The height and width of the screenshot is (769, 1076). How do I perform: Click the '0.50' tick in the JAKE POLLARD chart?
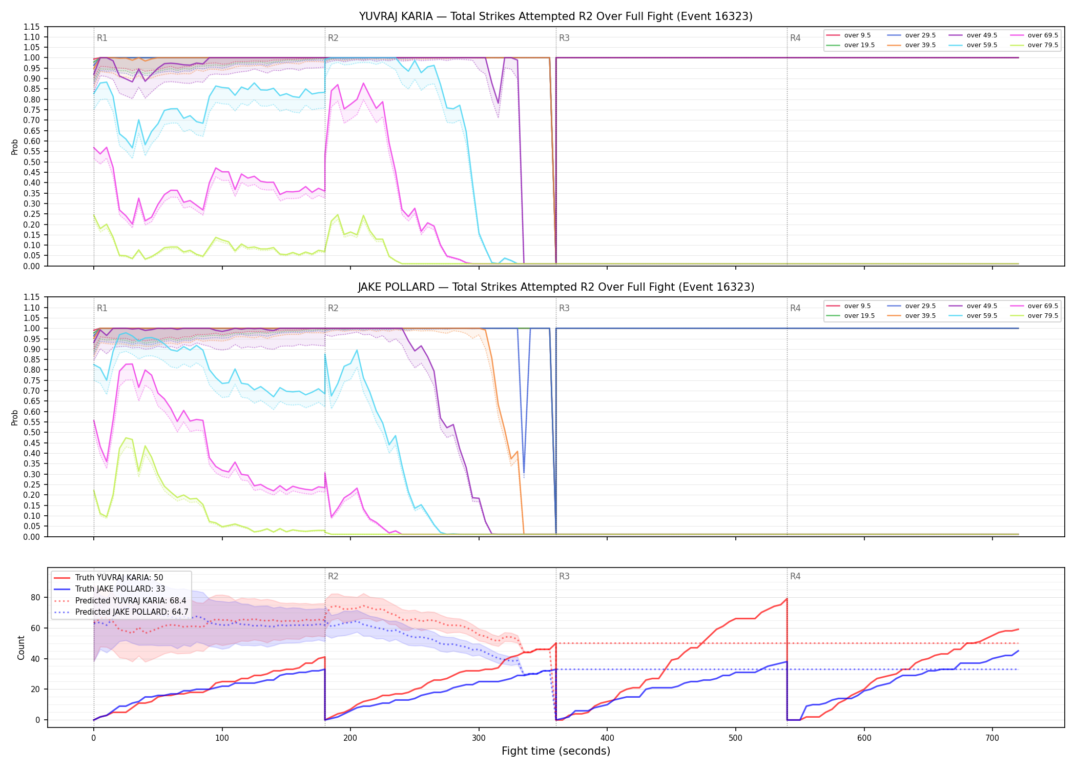pyautogui.click(x=32, y=433)
